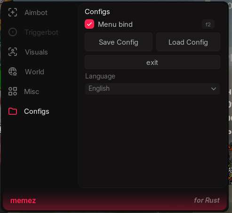Select the Misc grid icon
This screenshot has height=213, width=232.
(13, 91)
